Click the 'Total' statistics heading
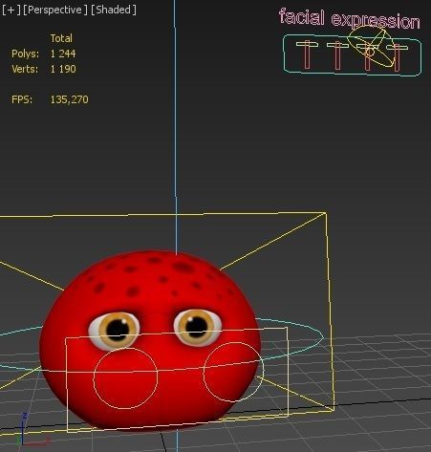 (x=61, y=38)
